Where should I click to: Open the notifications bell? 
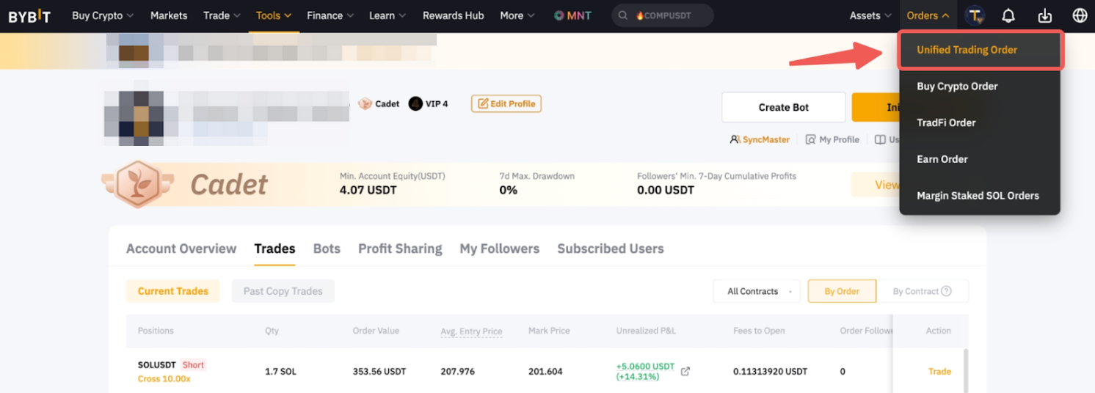(1008, 15)
